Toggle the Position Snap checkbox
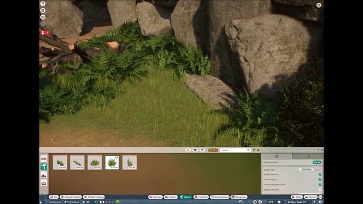Image resolution: width=363 pixels, height=204 pixels. (320, 180)
